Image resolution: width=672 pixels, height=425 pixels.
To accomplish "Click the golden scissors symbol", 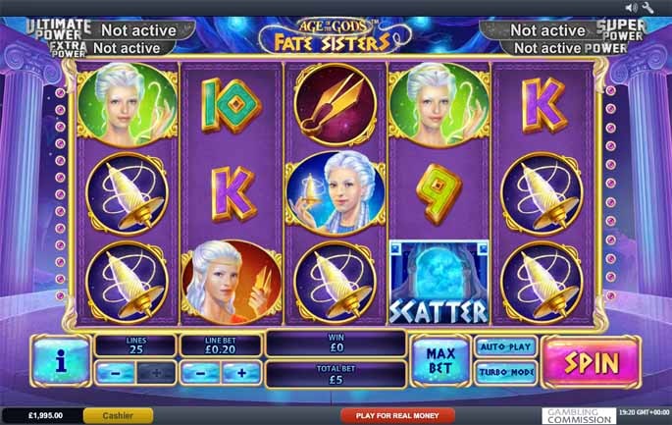I will pos(336,104).
